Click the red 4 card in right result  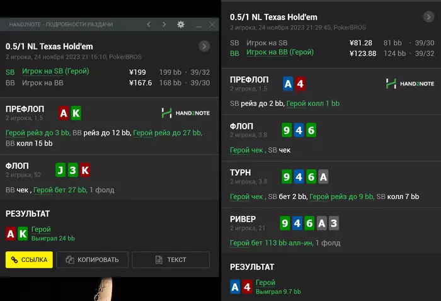click(247, 287)
